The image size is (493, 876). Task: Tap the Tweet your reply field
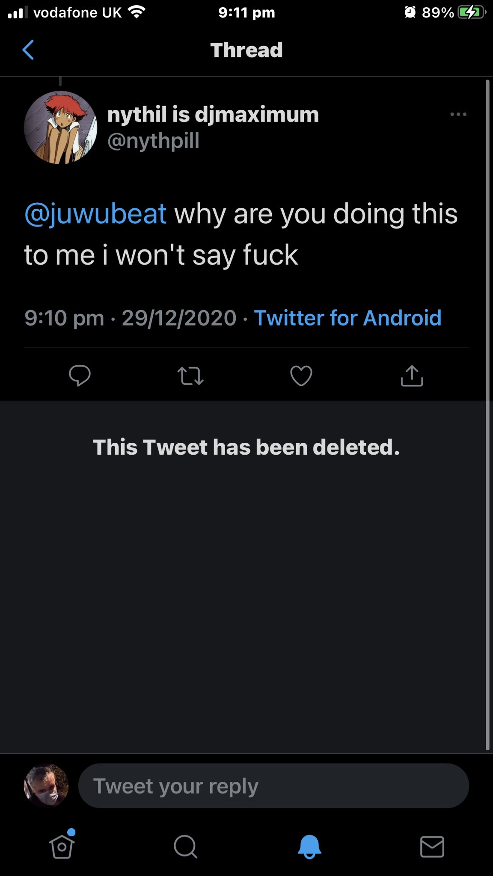(273, 786)
